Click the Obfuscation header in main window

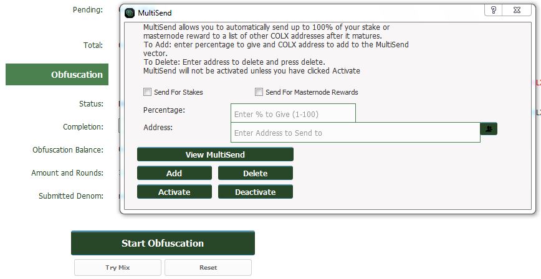click(57, 75)
